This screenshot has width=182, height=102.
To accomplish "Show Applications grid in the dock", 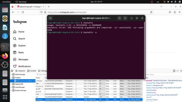I will click(x=5, y=97).
